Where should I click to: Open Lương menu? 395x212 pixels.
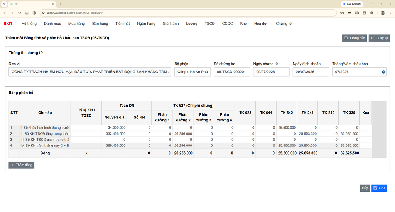[192, 24]
